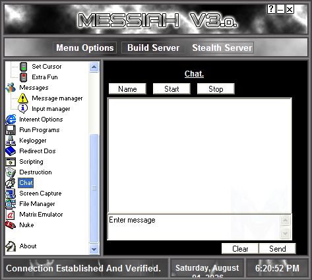Click message box scroll down arrow

click(286, 233)
